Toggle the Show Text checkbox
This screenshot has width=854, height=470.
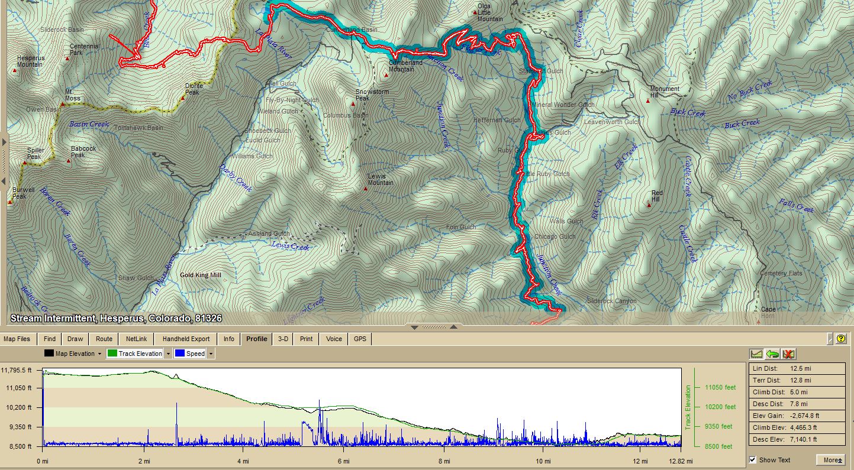coord(753,459)
